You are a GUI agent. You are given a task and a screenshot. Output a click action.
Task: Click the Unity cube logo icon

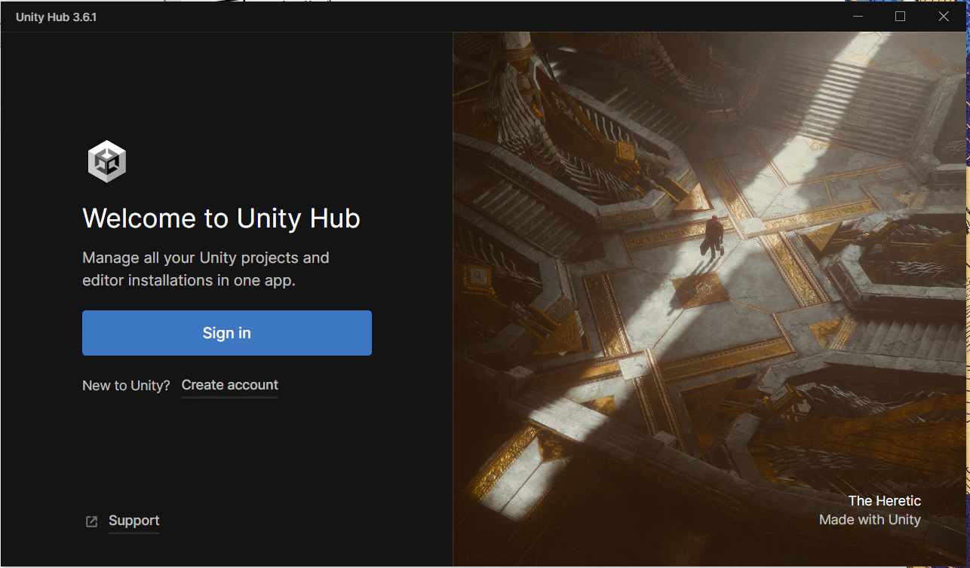tap(106, 161)
